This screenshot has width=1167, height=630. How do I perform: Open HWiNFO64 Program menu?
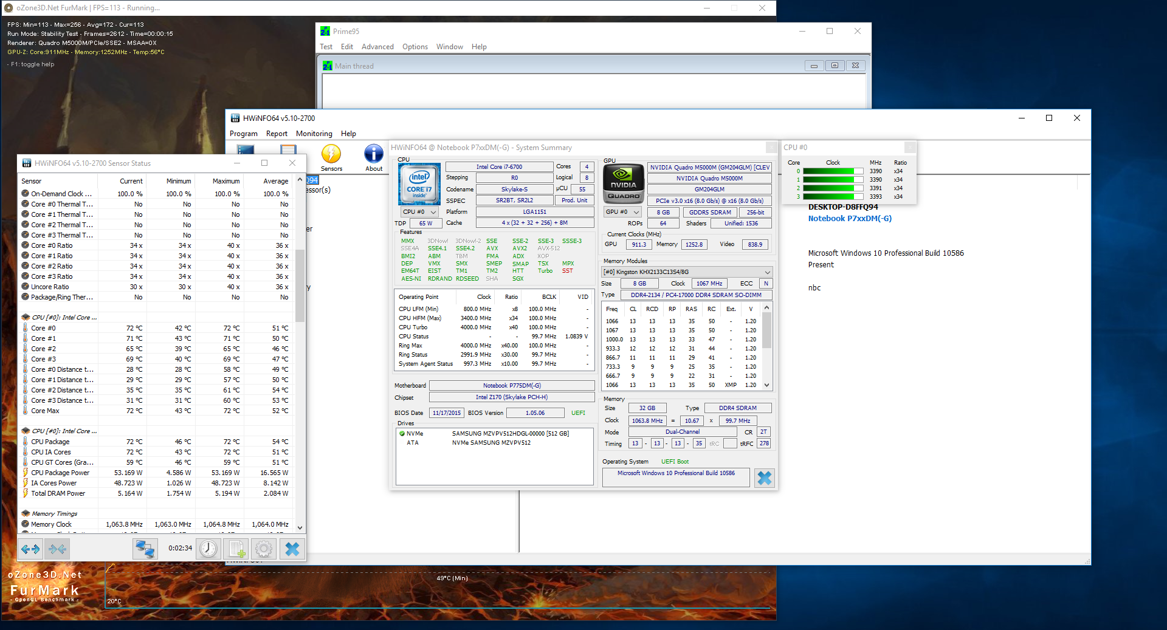pyautogui.click(x=244, y=134)
